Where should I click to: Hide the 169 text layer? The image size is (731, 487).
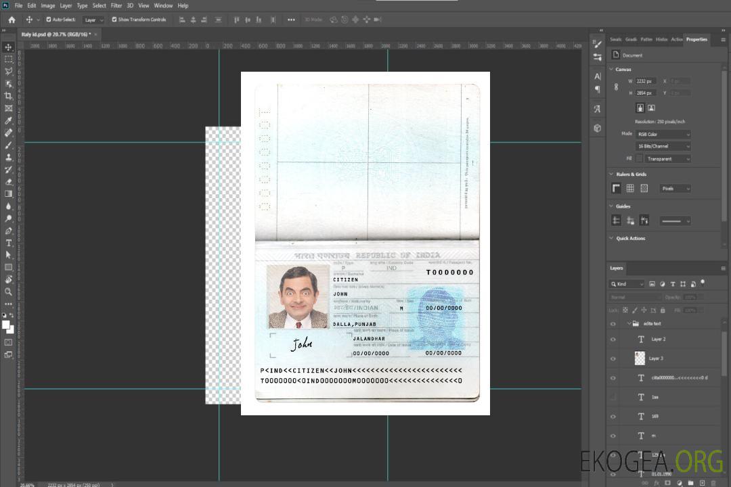[x=613, y=417]
